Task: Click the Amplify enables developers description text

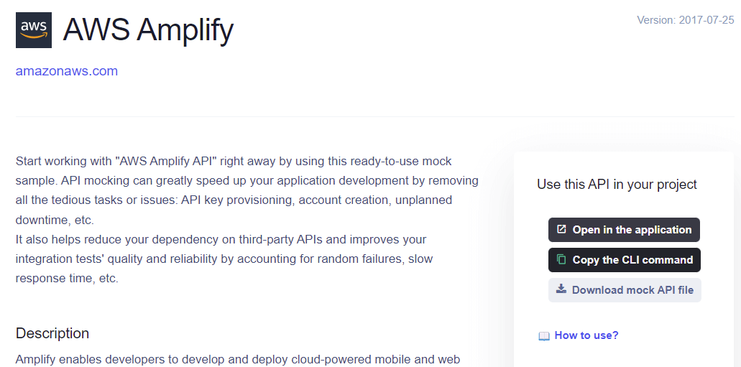Action: (237, 359)
